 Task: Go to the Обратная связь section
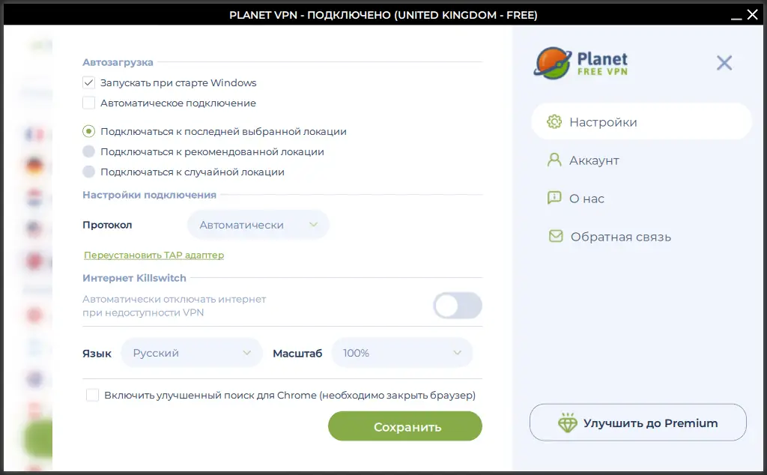click(620, 237)
